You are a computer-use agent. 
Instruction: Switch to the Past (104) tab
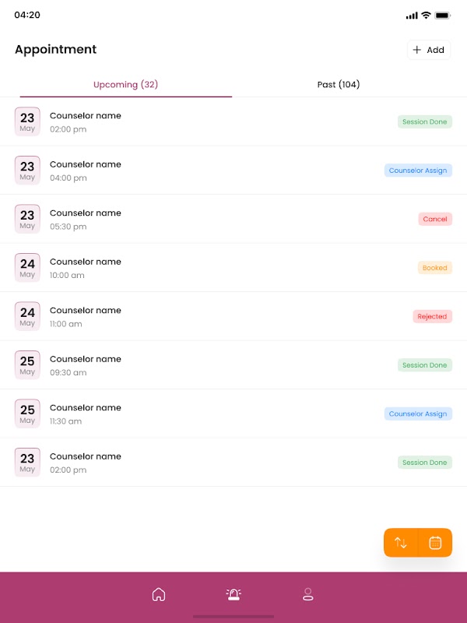[x=339, y=84]
